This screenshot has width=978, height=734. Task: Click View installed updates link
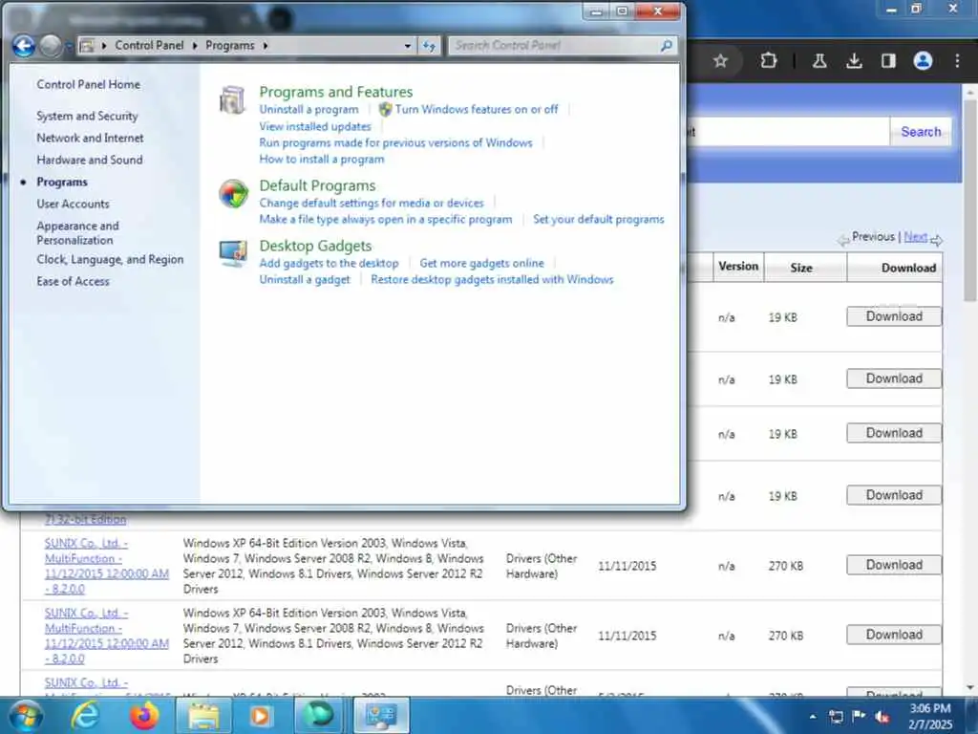click(315, 126)
